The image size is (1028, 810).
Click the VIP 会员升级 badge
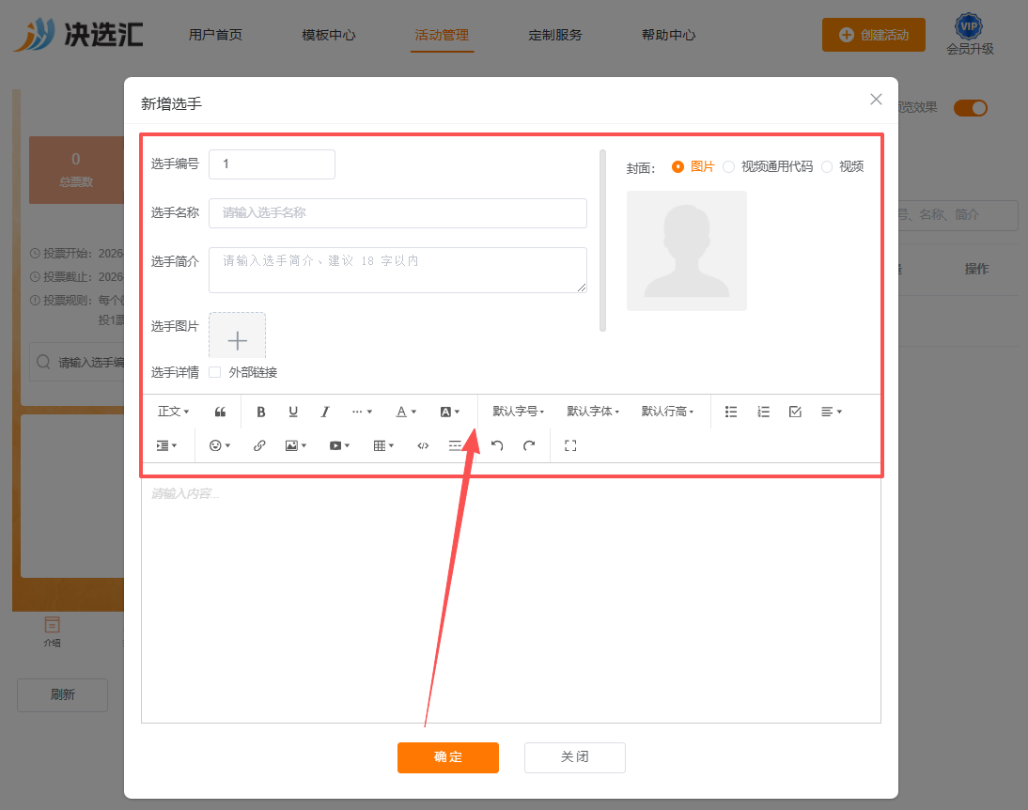click(970, 35)
